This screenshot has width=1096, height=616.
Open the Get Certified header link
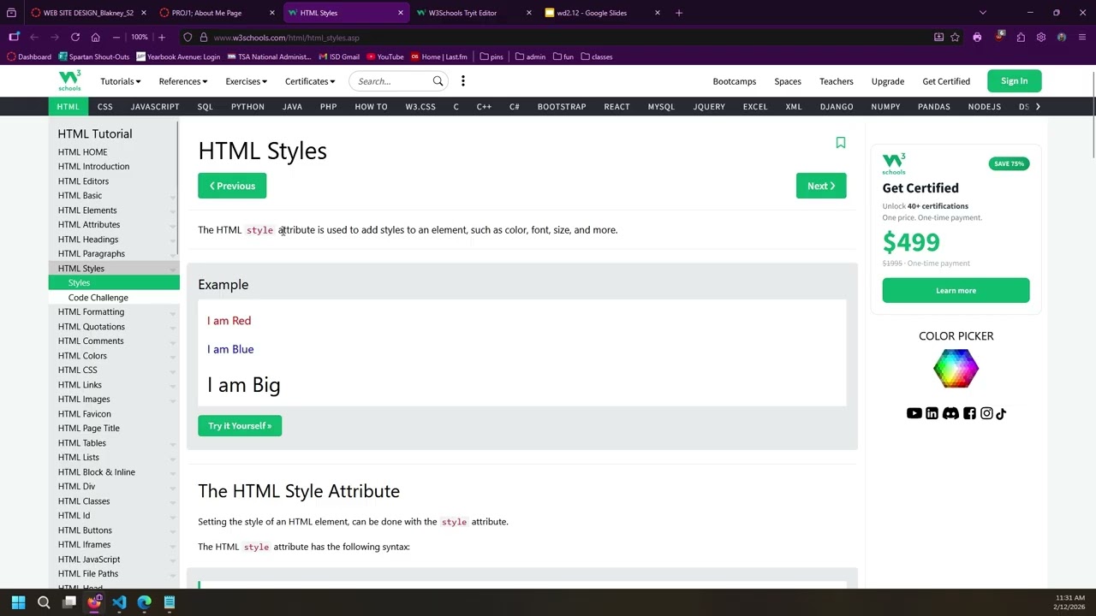click(x=946, y=81)
